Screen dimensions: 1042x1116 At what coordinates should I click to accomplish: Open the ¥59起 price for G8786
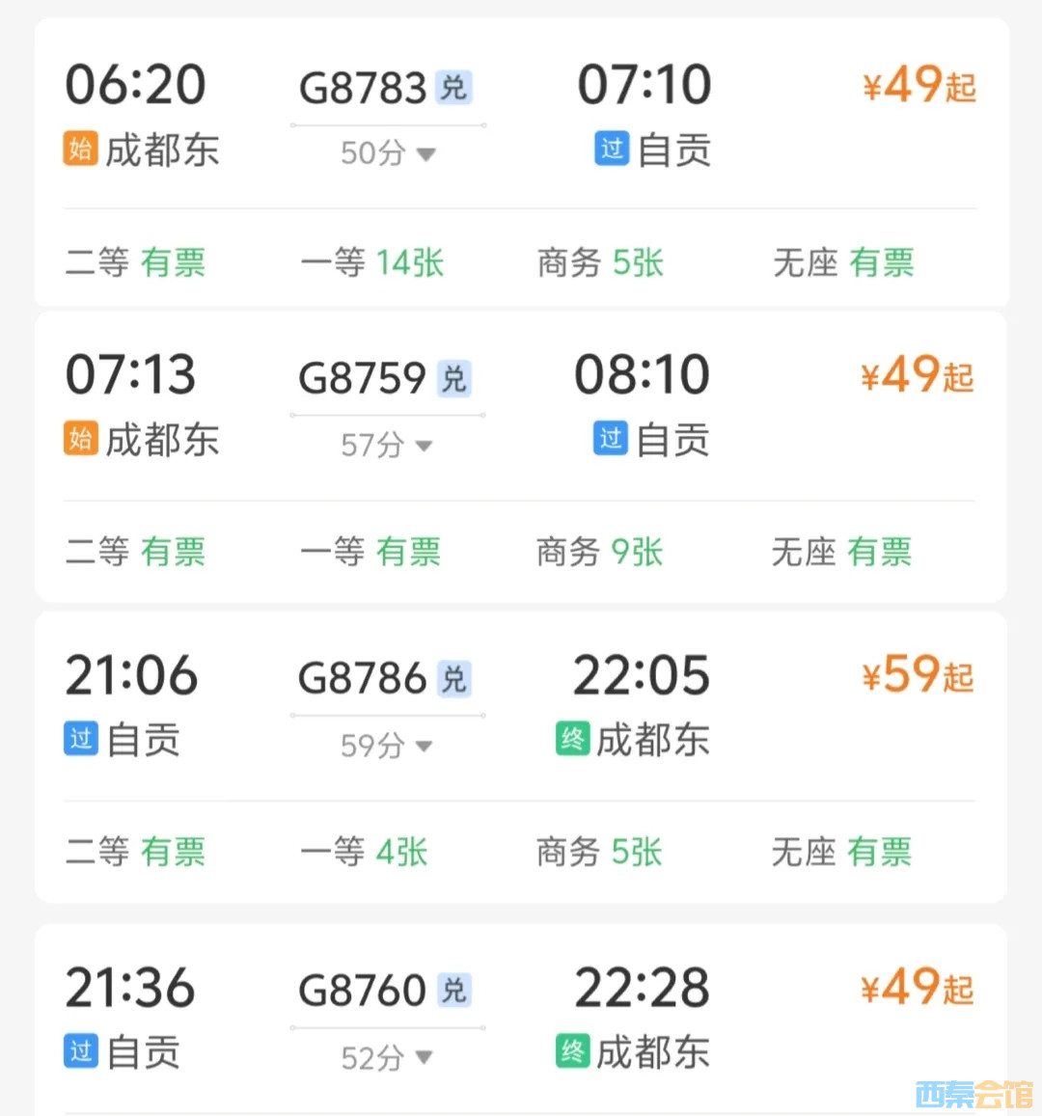click(x=918, y=674)
